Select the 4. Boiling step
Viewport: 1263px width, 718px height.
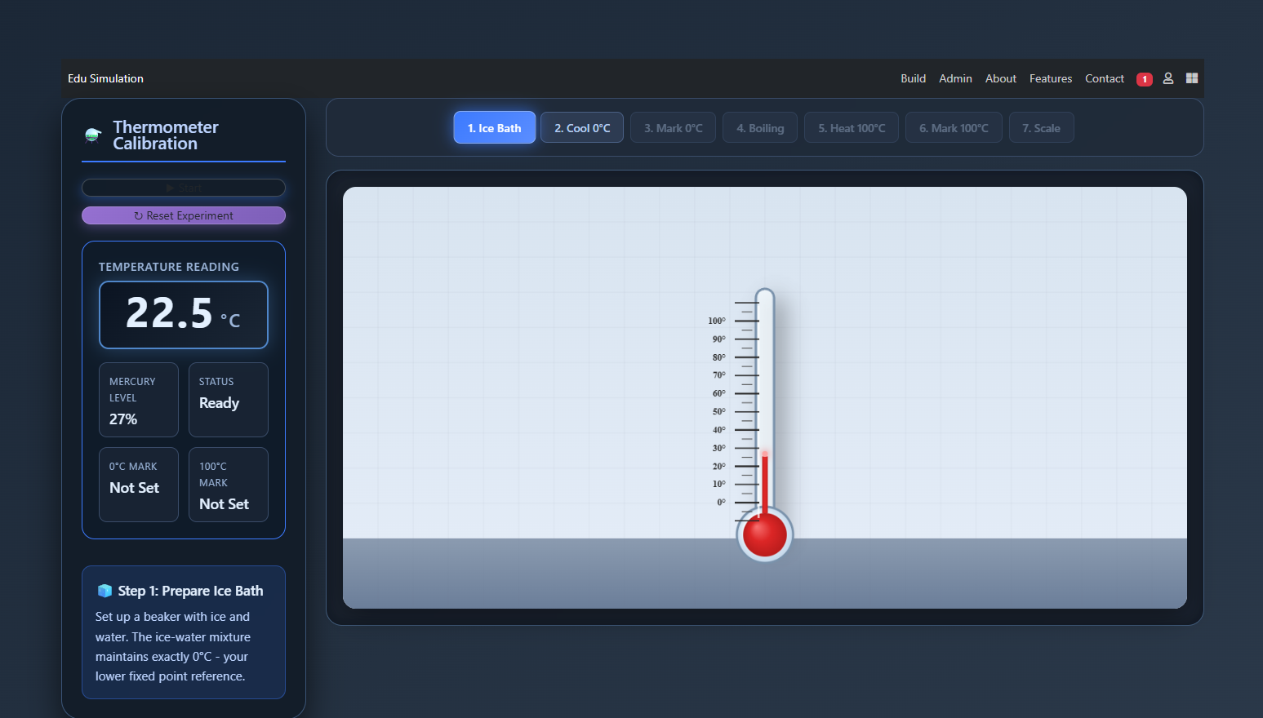(759, 127)
